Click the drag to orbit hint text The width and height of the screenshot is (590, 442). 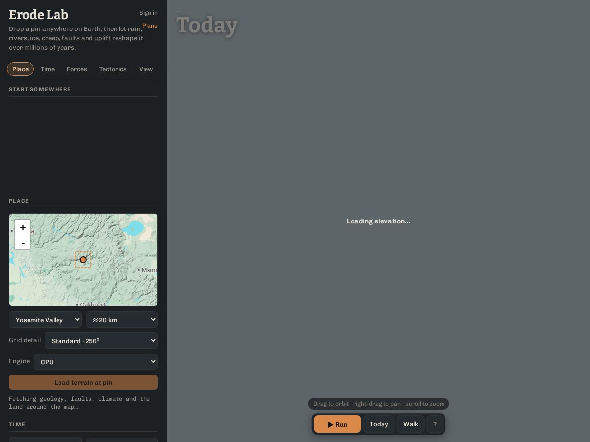tap(379, 404)
